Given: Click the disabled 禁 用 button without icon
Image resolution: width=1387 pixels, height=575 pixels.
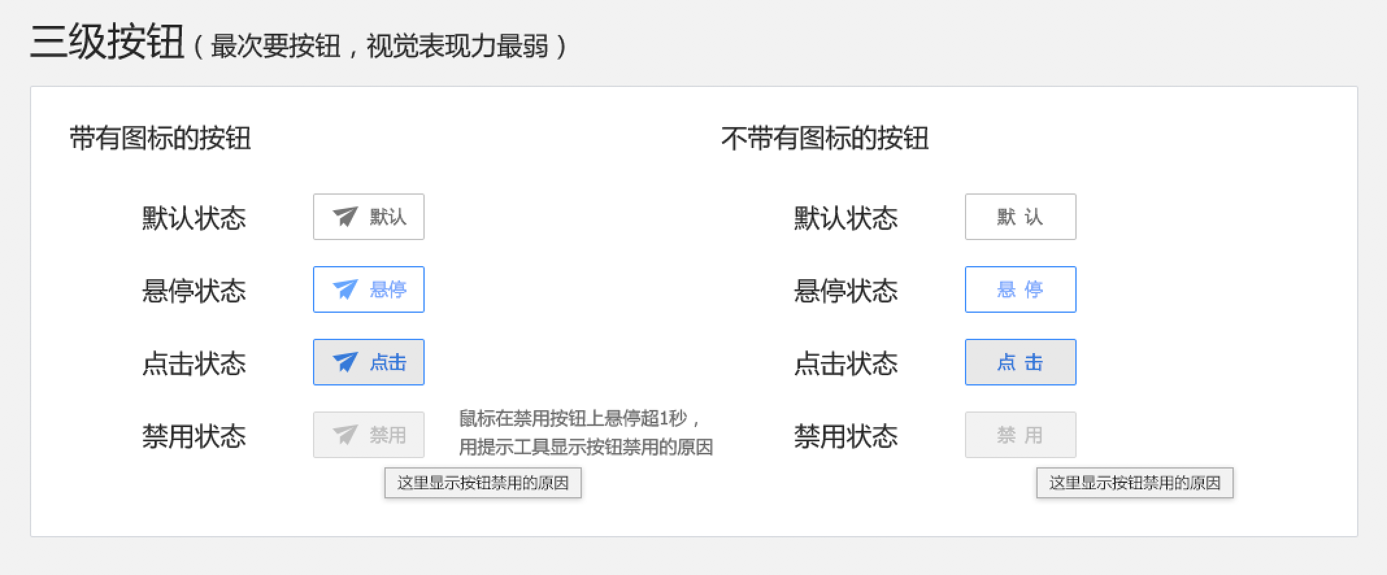Looking at the screenshot, I should click(1020, 435).
